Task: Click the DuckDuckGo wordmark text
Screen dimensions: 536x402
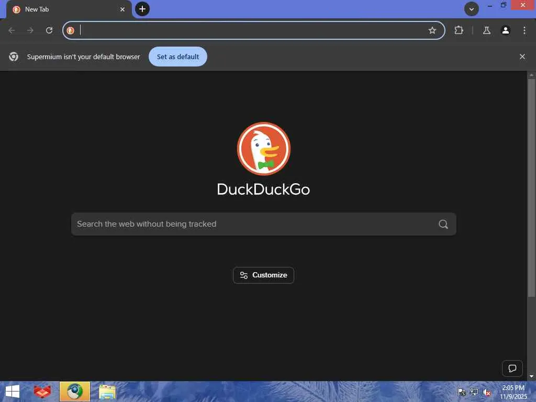Action: point(264,189)
